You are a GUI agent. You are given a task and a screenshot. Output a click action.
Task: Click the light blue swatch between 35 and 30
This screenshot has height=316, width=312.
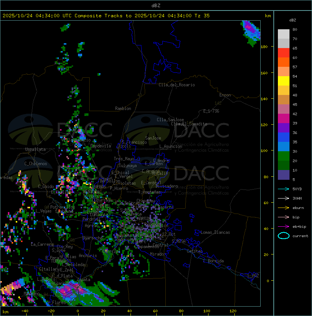(x=283, y=146)
